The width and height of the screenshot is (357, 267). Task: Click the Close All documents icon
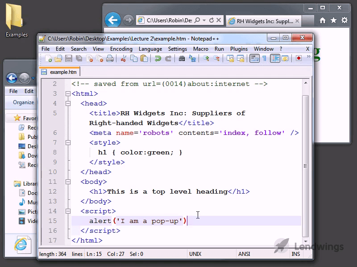pyautogui.click(x=100, y=59)
